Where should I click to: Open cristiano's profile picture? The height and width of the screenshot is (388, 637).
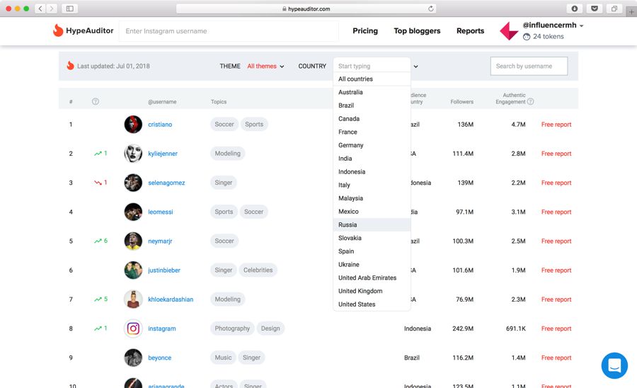133,125
